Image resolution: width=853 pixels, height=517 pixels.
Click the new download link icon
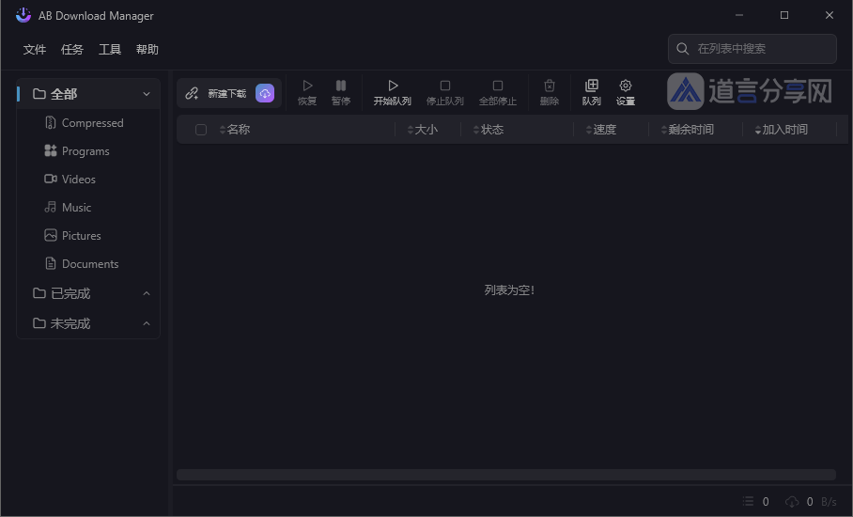tap(192, 93)
